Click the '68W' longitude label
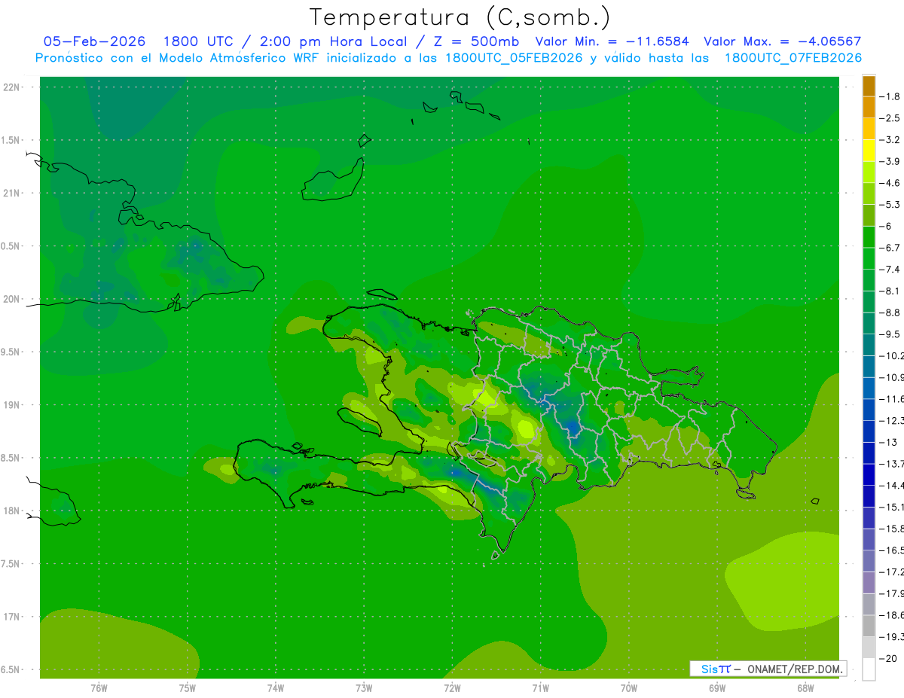The image size is (904, 698). coord(805,688)
